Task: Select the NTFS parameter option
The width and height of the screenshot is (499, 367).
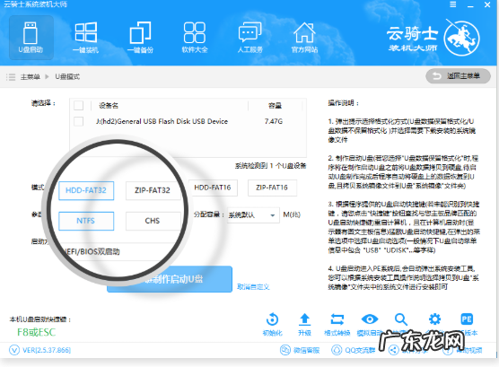Action: pyautogui.click(x=86, y=221)
